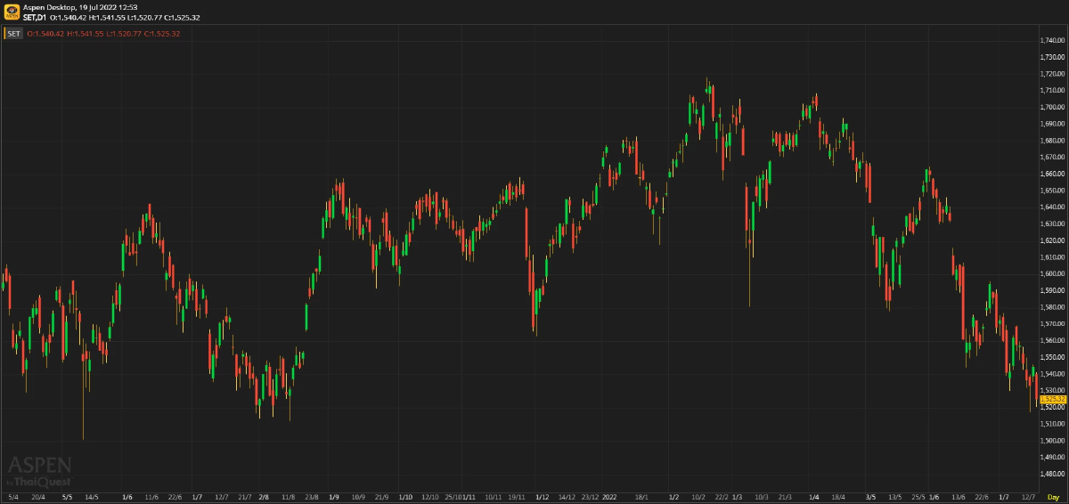Viewport: 1069px width, 504px height.
Task: Click the 18/1 date label on time axis
Action: (x=641, y=496)
